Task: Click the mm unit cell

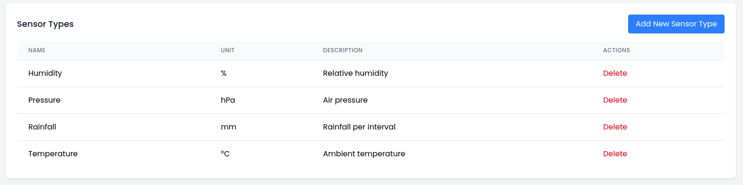Action: tap(228, 127)
